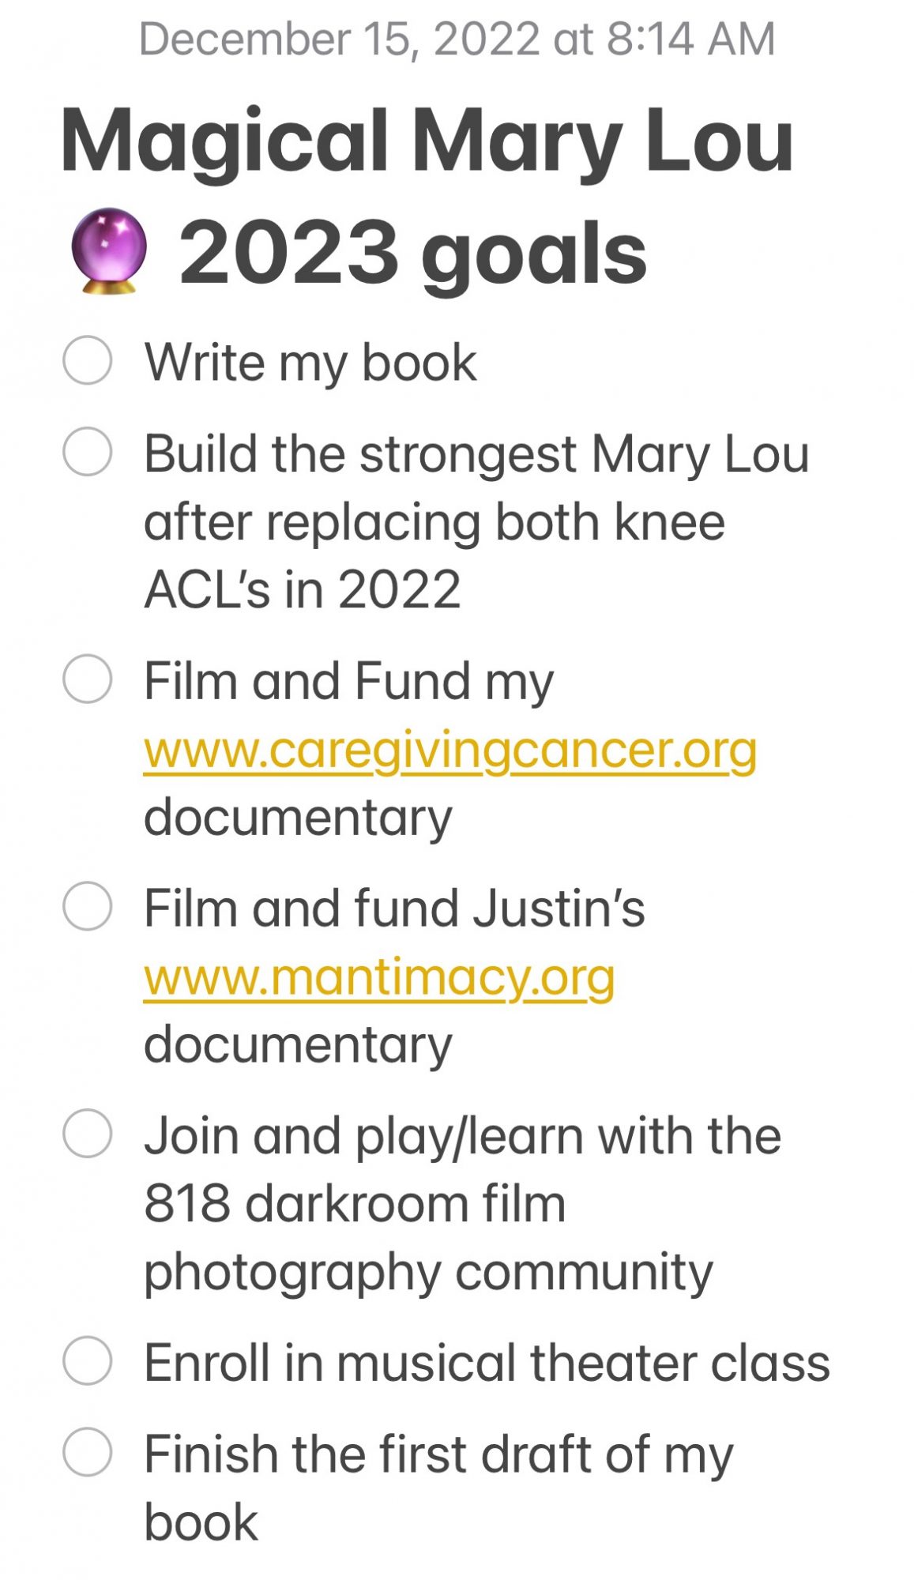
Task: Follow the www.mantimacy.org hyperlink
Action: 379,976
